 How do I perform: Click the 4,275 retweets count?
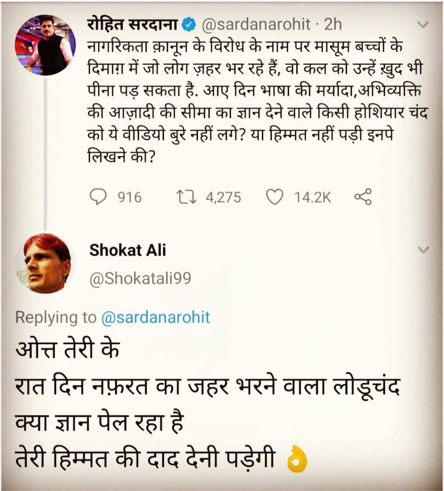[223, 197]
